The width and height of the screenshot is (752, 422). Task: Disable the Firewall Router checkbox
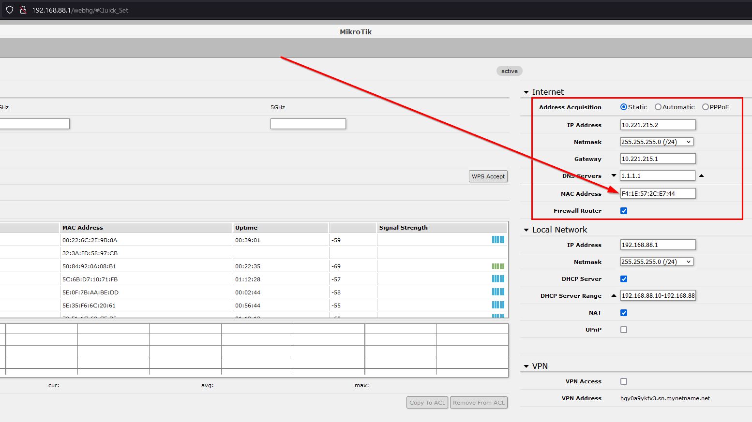[624, 210]
